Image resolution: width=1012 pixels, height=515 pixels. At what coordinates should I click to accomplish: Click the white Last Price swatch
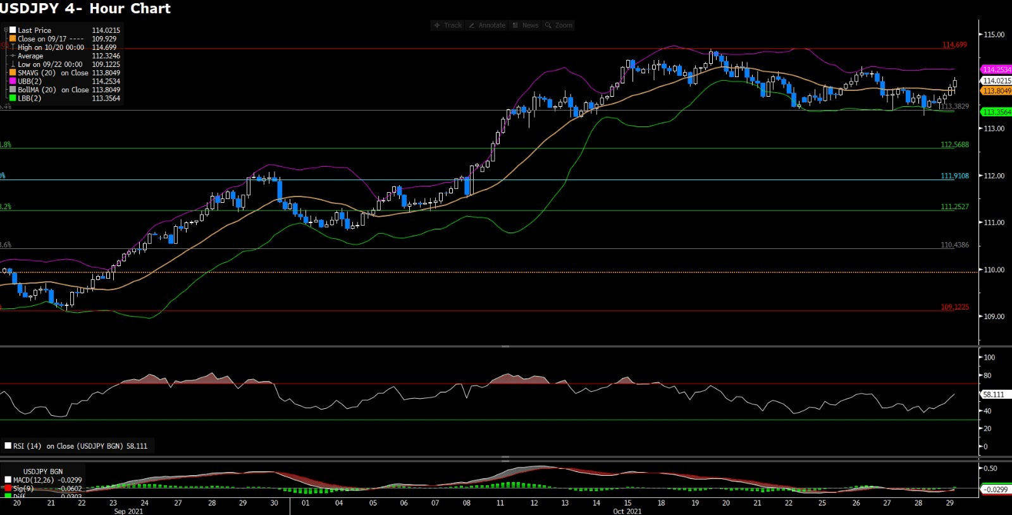click(x=13, y=30)
